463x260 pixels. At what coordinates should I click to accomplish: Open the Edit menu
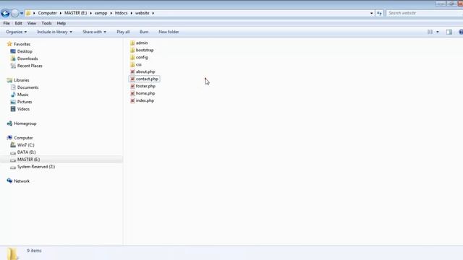(18, 23)
